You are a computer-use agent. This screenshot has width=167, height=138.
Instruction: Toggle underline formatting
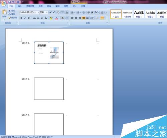[29, 18]
